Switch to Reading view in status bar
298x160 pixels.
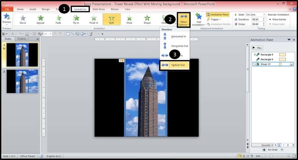pos(248,156)
